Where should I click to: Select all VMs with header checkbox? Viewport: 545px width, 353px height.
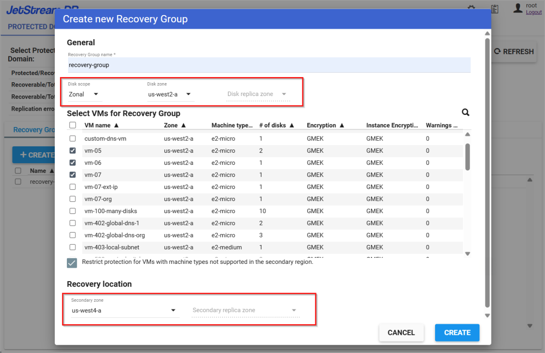click(x=73, y=125)
